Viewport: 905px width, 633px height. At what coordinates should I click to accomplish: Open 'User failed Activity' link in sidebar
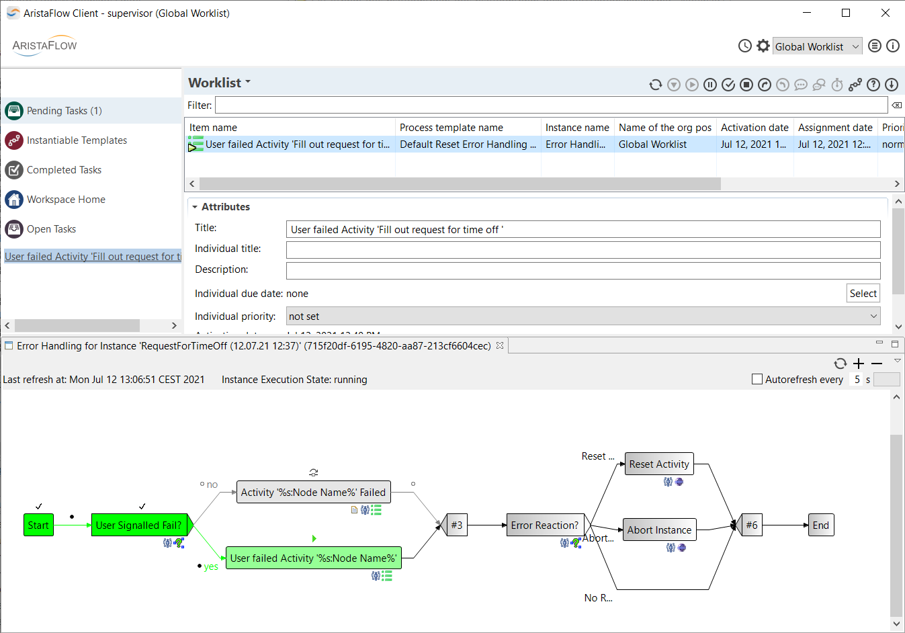tap(93, 256)
